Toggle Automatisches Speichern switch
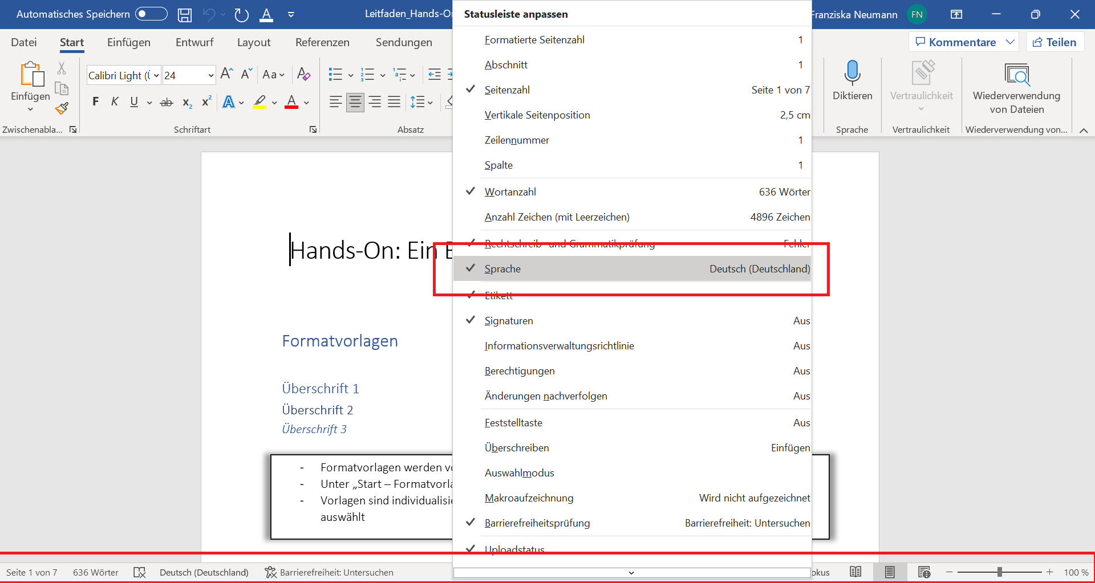Viewport: 1095px width, 583px height. 151,14
